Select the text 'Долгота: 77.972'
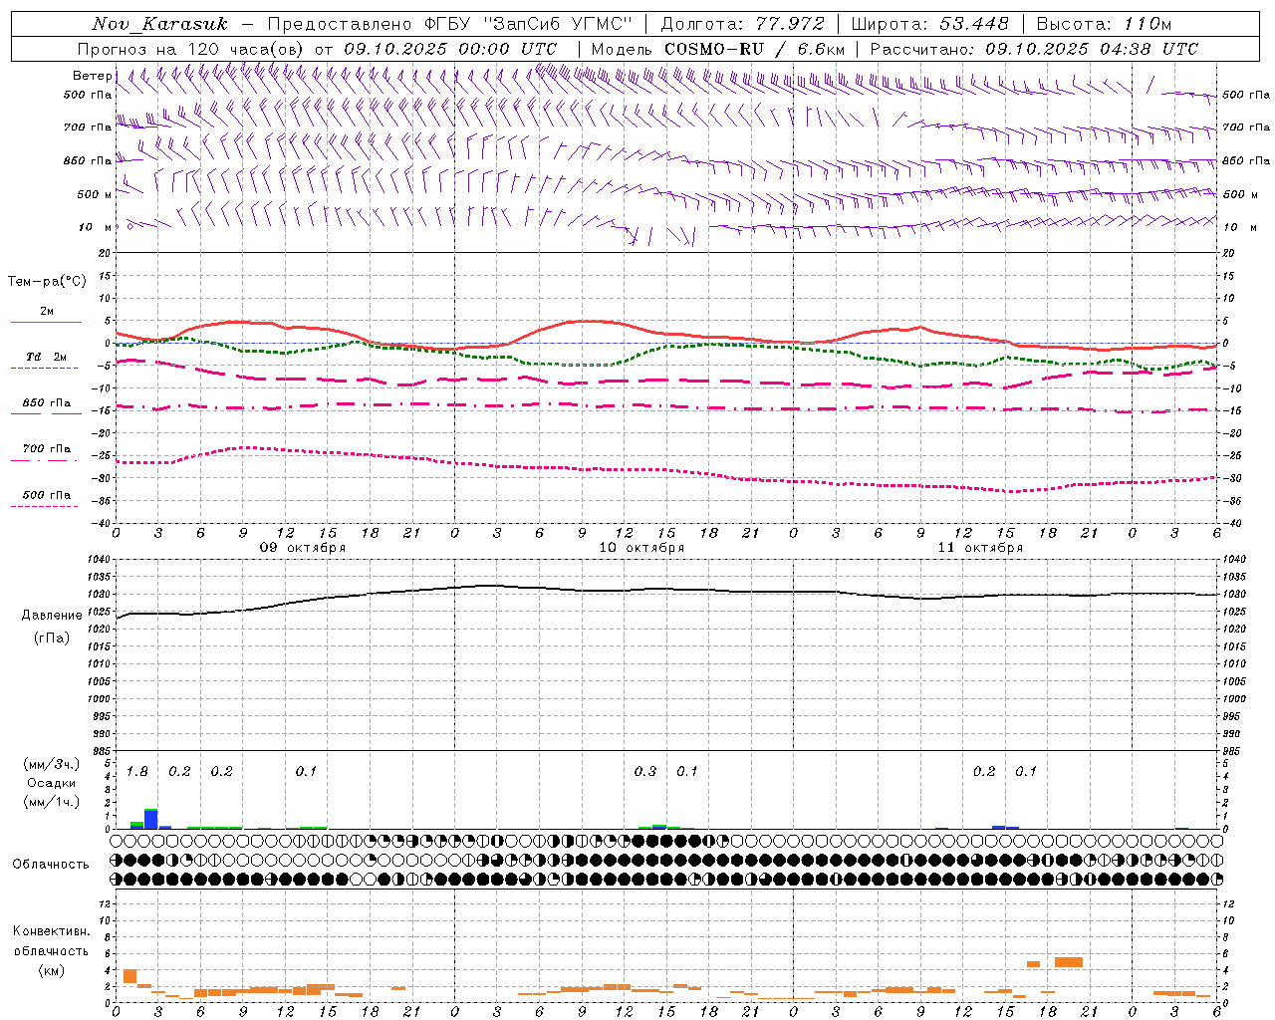The height and width of the screenshot is (1020, 1275). click(742, 24)
